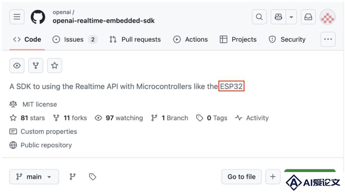The height and width of the screenshot is (193, 345).
Task: Click the Go to file button
Action: [x=241, y=176]
